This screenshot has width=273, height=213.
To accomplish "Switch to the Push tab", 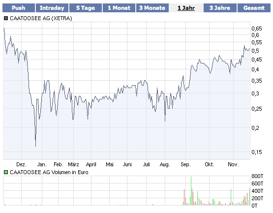I will click(19, 8).
